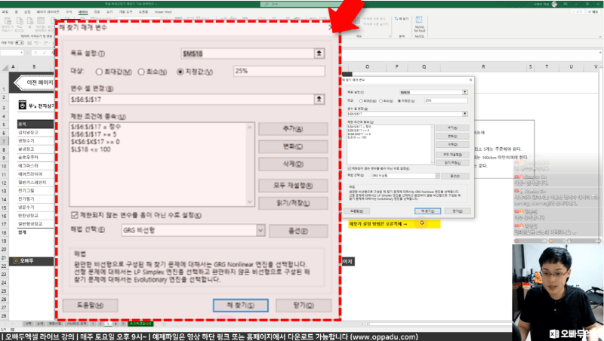This screenshot has height=341, width=604.
Task: Click the 삭제(D) delete constraint button
Action: pyautogui.click(x=293, y=164)
